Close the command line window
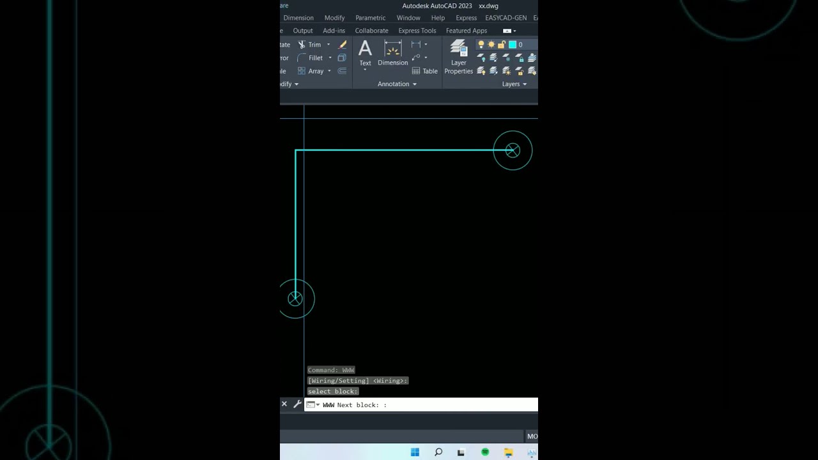This screenshot has height=460, width=818. [284, 404]
